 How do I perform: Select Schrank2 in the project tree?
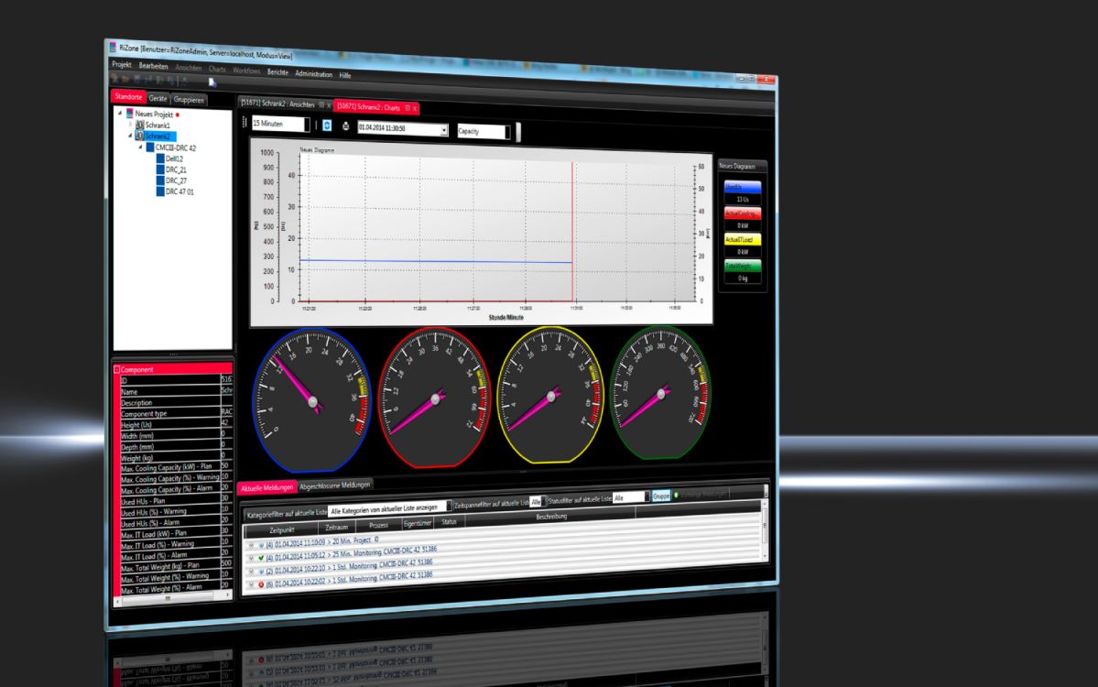pos(158,136)
